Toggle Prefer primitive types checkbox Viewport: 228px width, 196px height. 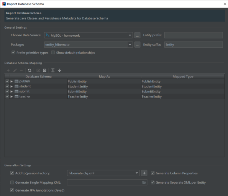point(13,52)
